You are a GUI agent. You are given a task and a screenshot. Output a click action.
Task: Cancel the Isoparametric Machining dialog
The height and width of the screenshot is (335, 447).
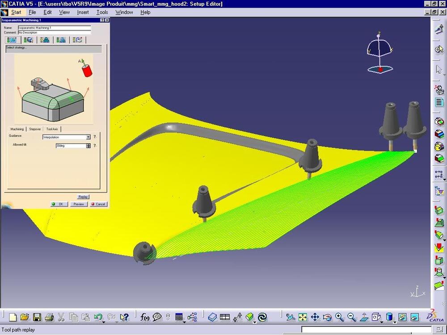pyautogui.click(x=98, y=204)
